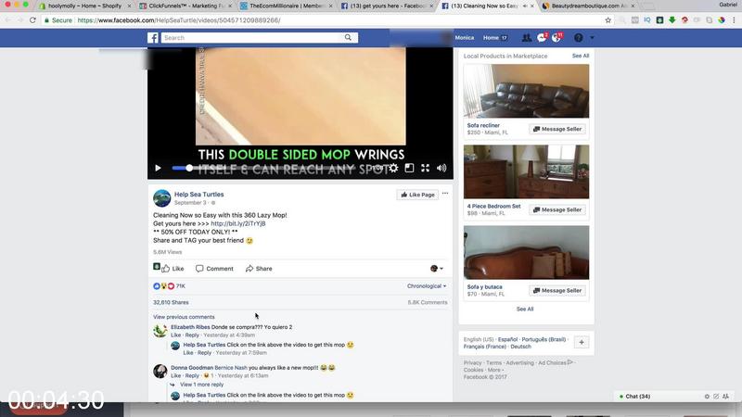Pop out video to mini player

pos(409,168)
